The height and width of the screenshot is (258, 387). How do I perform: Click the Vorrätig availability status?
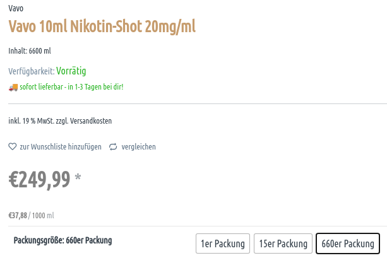pyautogui.click(x=71, y=71)
